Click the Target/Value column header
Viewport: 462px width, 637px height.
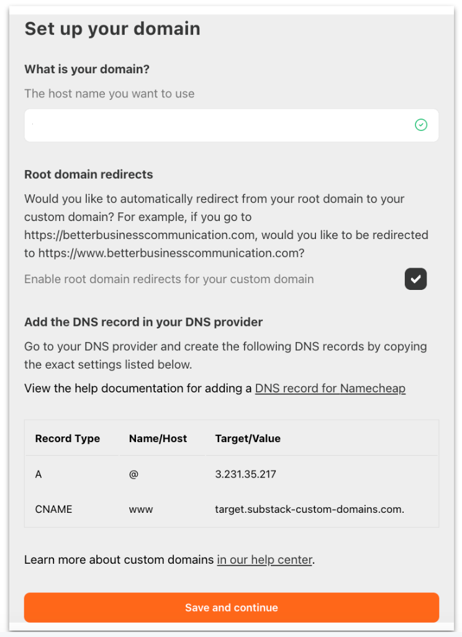coord(248,438)
